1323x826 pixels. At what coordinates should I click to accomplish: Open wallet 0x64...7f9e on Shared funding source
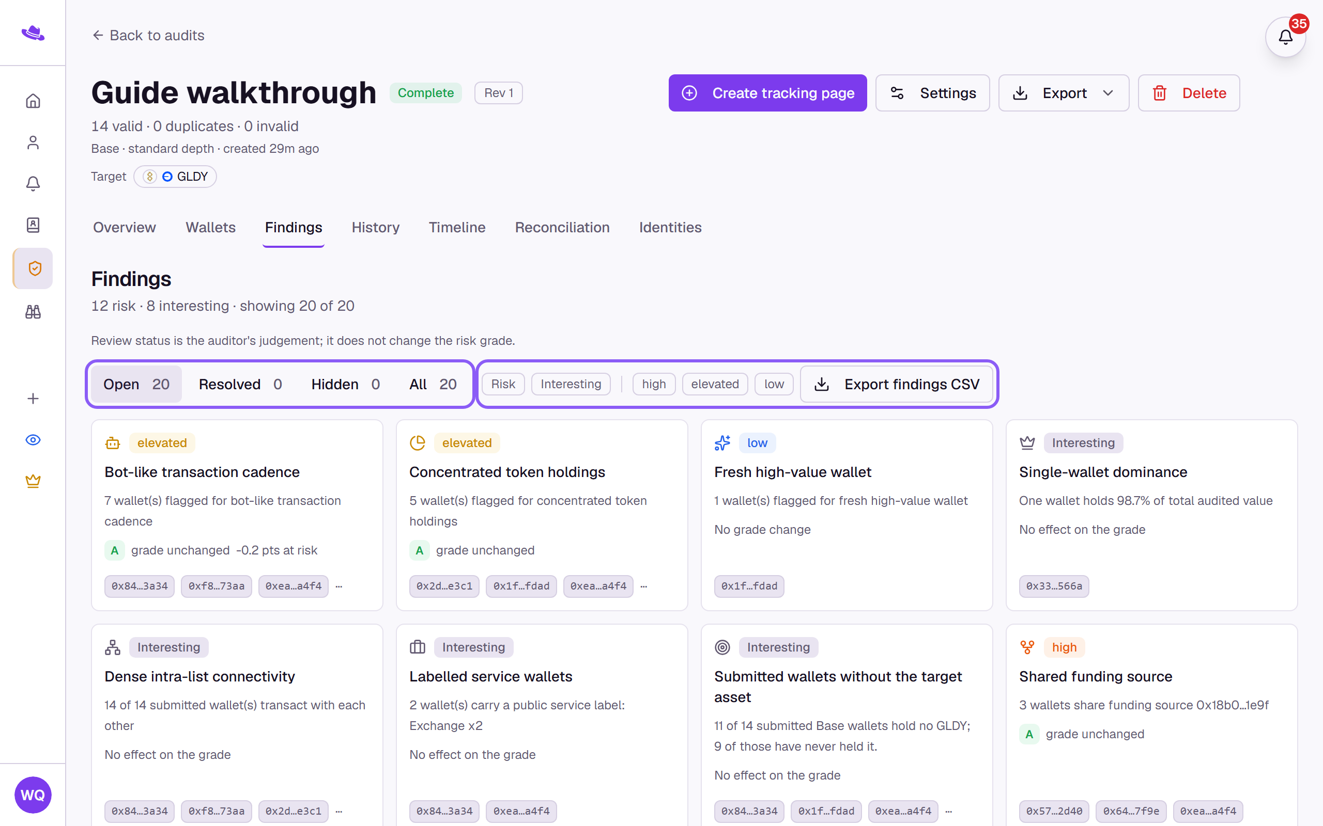tap(1131, 811)
